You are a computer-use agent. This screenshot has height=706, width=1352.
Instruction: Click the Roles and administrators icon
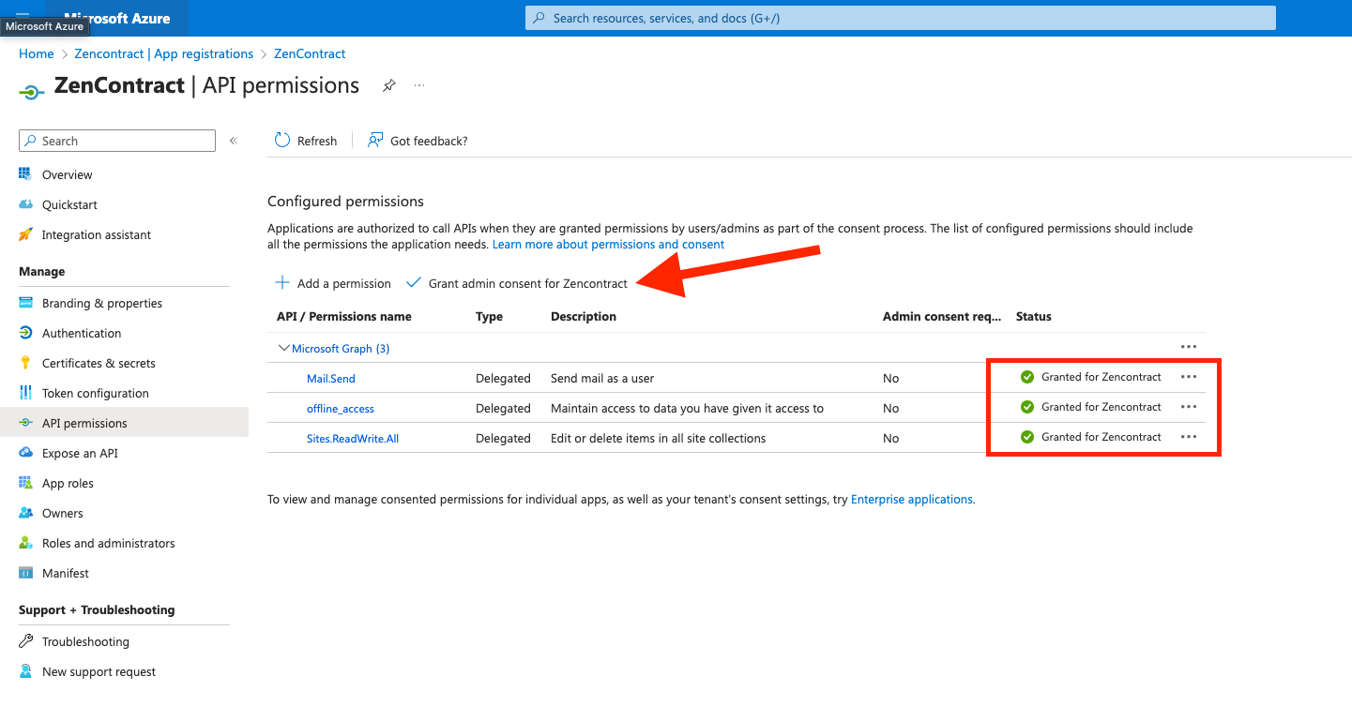click(x=25, y=543)
